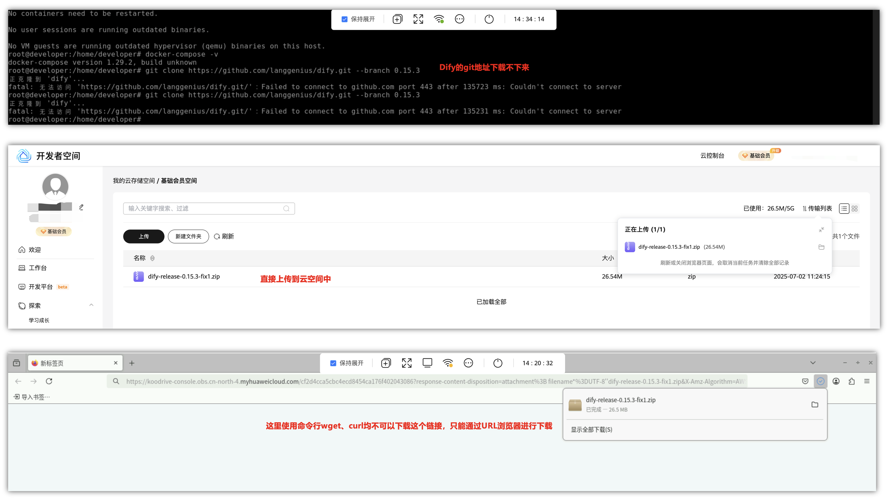Toggle the lower 保持展开 checkbox in browser
This screenshot has width=887, height=500.
[333, 363]
